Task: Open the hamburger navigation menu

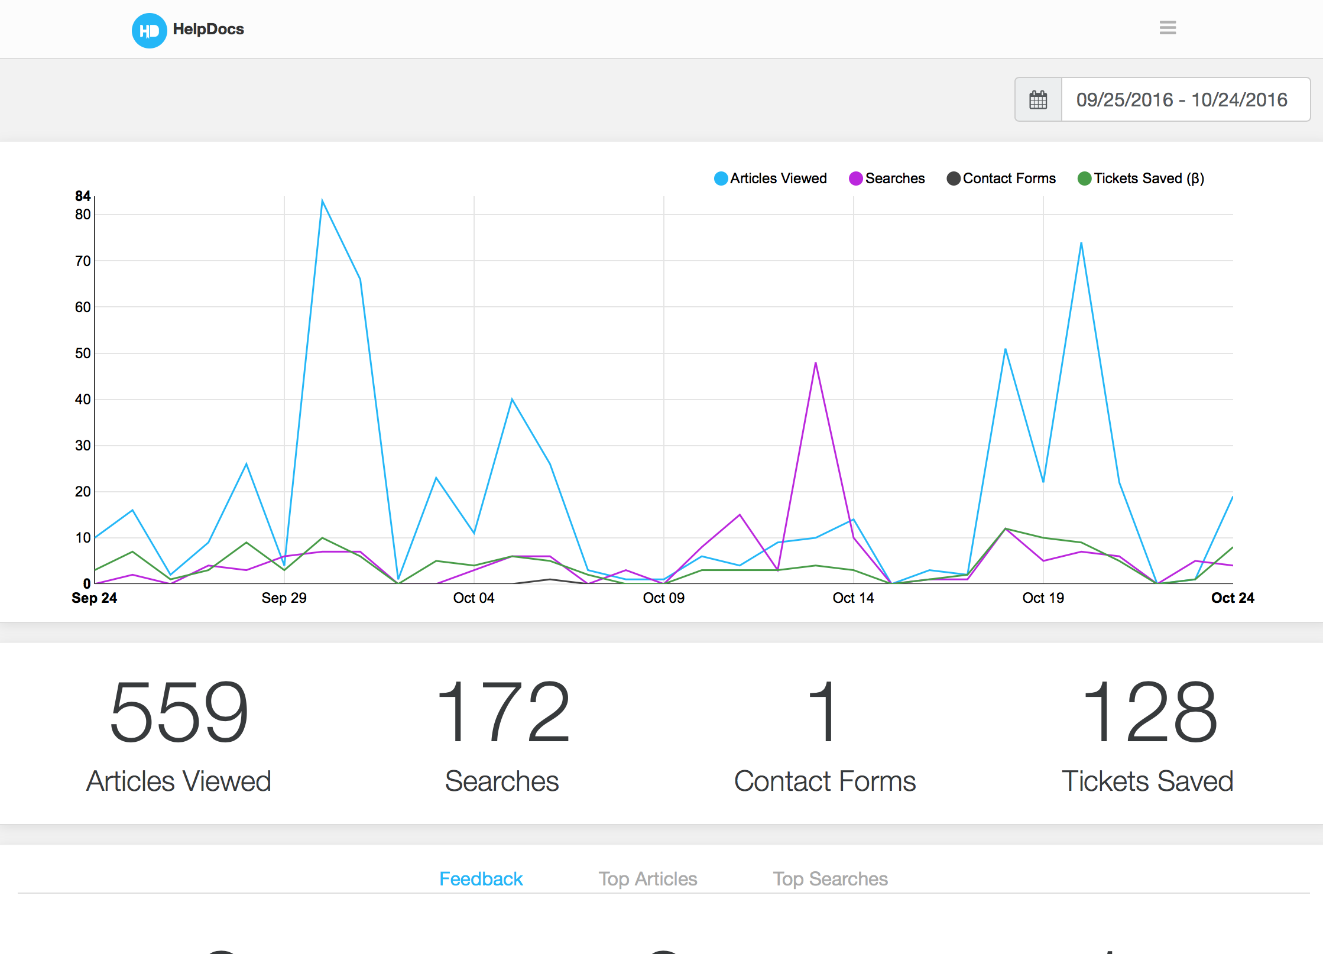Action: point(1167,28)
